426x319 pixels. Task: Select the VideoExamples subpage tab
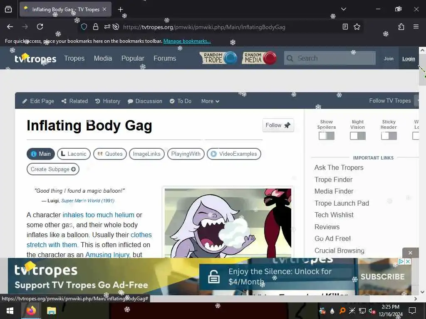click(234, 154)
